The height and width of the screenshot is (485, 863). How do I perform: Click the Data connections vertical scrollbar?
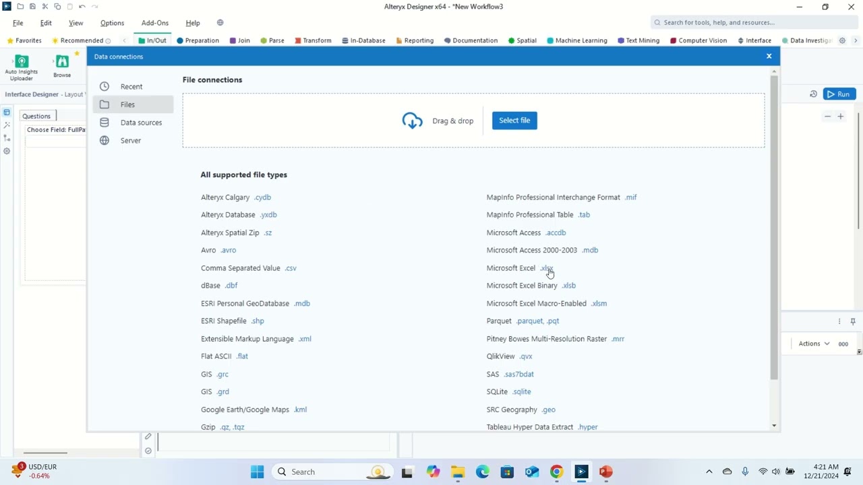click(774, 227)
